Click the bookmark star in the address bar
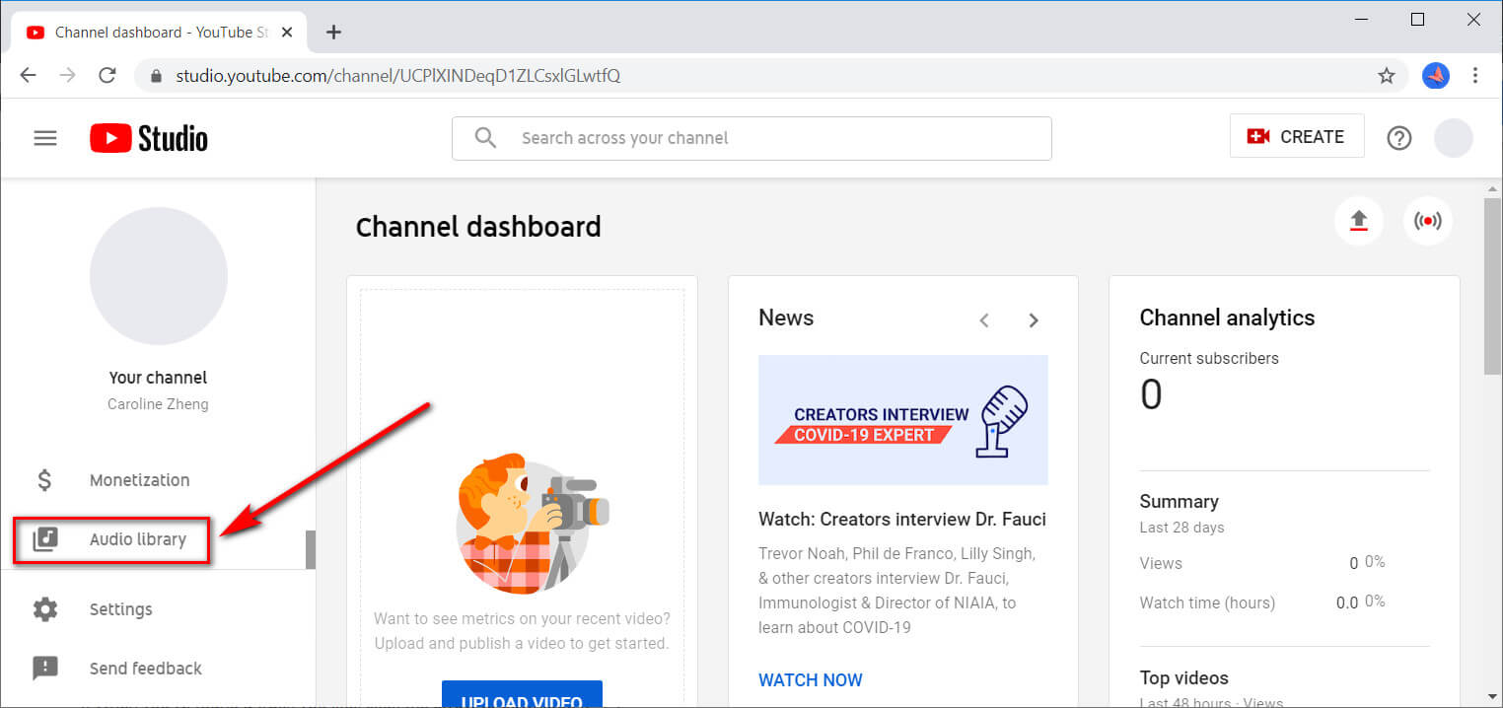 coord(1387,75)
